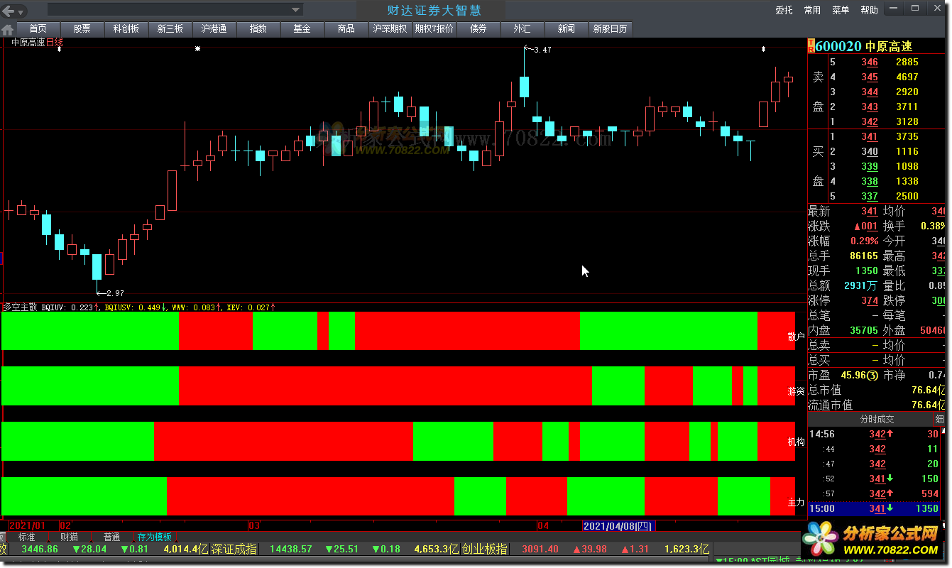This screenshot has width=952, height=568.
Task: Click buy level 1 price 341
Action: tap(870, 136)
